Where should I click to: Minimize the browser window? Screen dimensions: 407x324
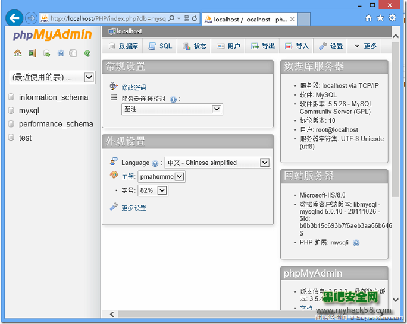[x=359, y=5]
